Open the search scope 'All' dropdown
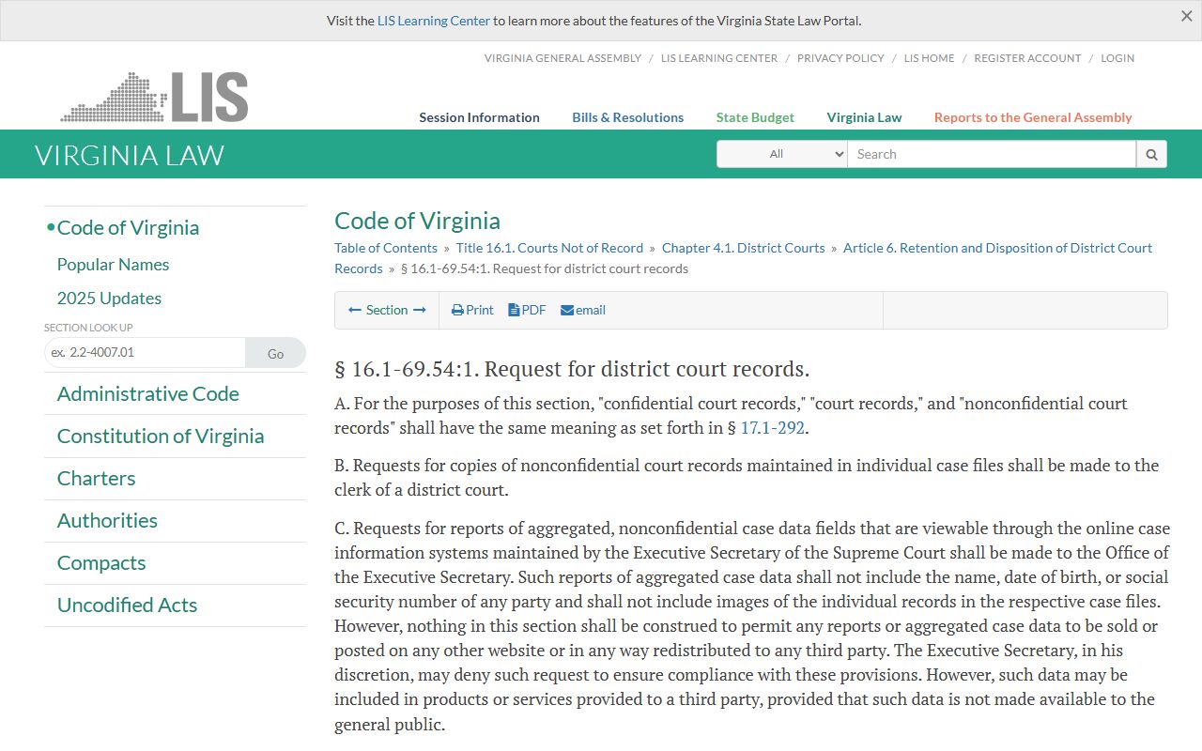1202x751 pixels. click(x=782, y=154)
